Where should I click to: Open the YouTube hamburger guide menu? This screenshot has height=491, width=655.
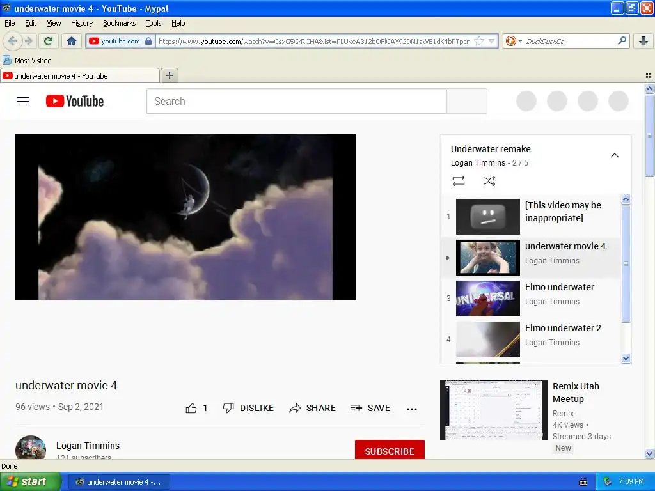[23, 102]
